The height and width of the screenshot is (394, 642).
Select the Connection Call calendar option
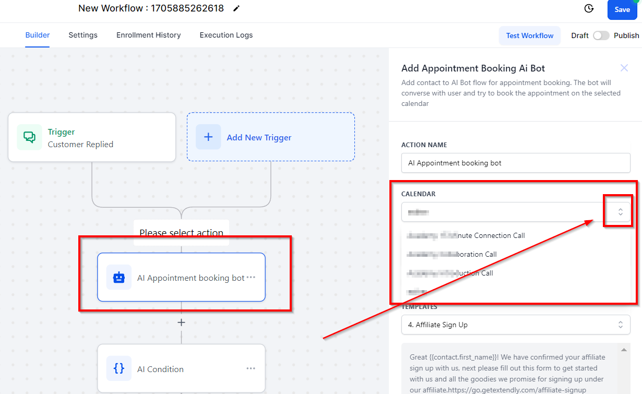point(466,235)
